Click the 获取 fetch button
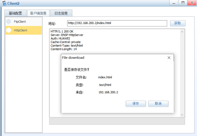The width and height of the screenshot is (197, 136). [x=178, y=23]
